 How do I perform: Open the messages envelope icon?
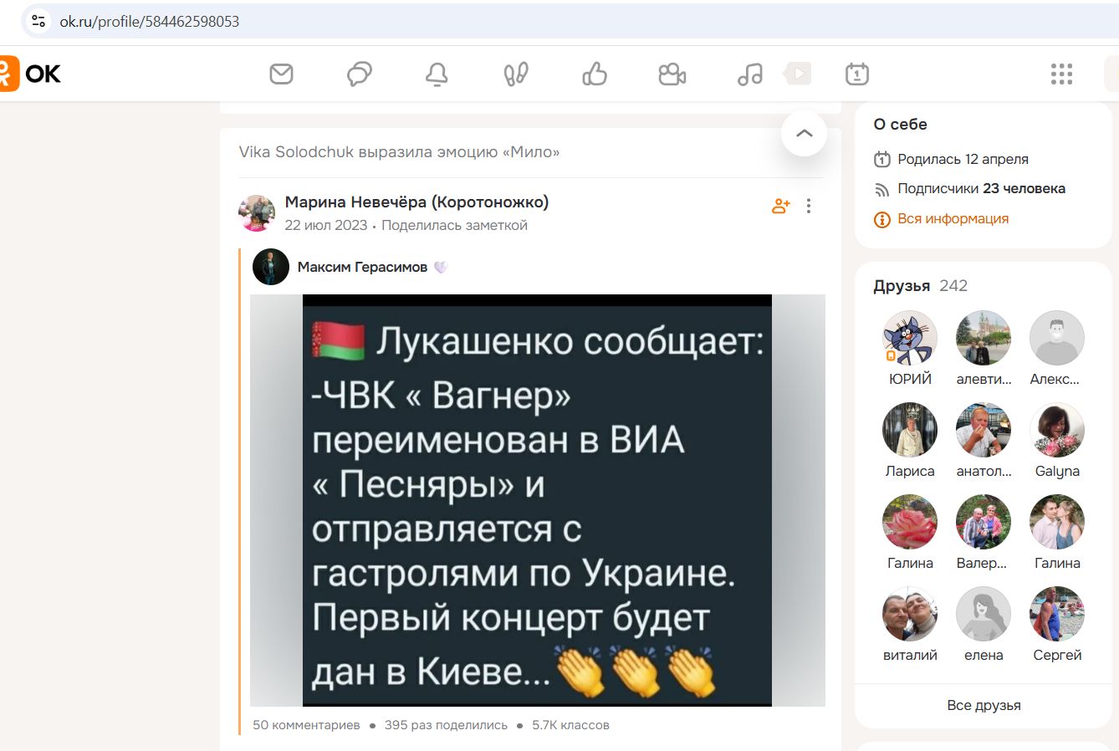coord(282,74)
